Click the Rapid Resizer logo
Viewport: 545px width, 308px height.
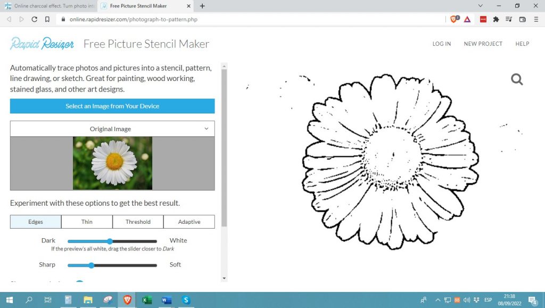(42, 44)
